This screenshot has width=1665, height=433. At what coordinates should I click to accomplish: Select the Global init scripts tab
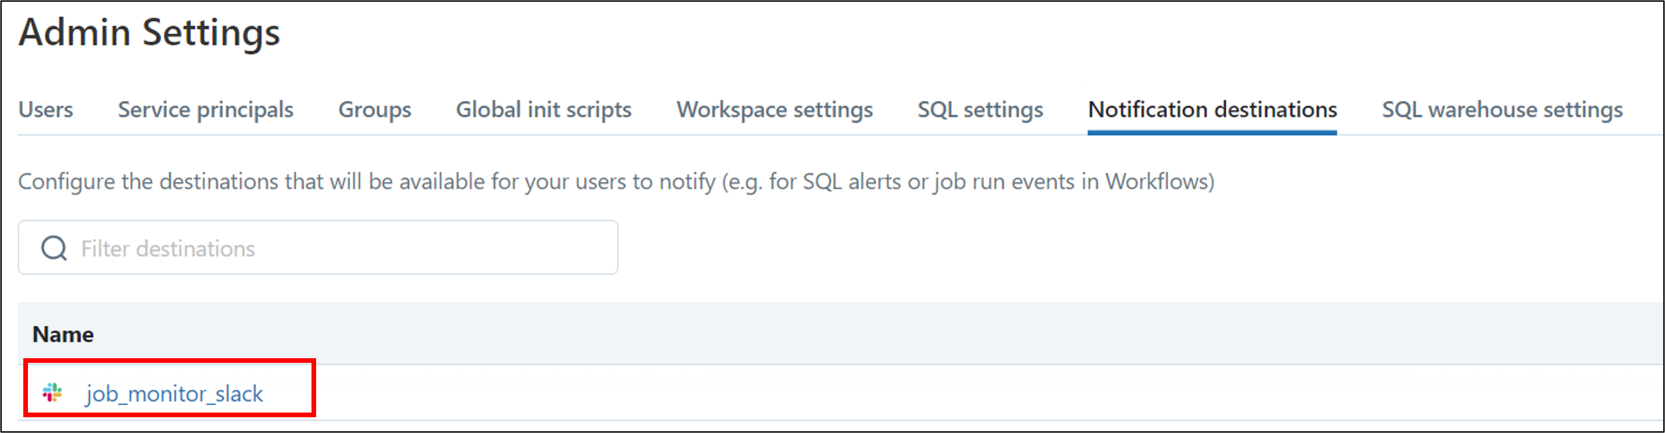point(543,110)
